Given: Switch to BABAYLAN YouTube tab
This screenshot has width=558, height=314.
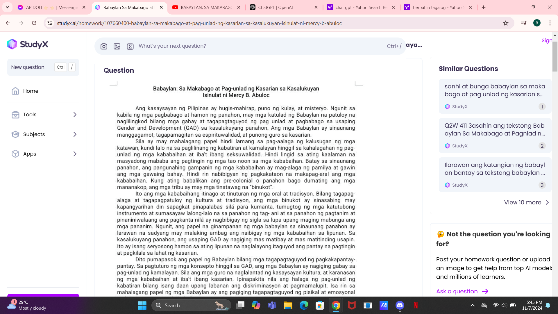Looking at the screenshot, I should (206, 7).
